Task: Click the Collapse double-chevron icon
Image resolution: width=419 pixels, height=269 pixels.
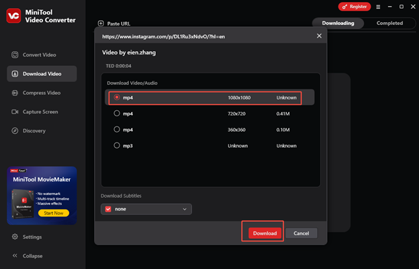Action: point(15,256)
